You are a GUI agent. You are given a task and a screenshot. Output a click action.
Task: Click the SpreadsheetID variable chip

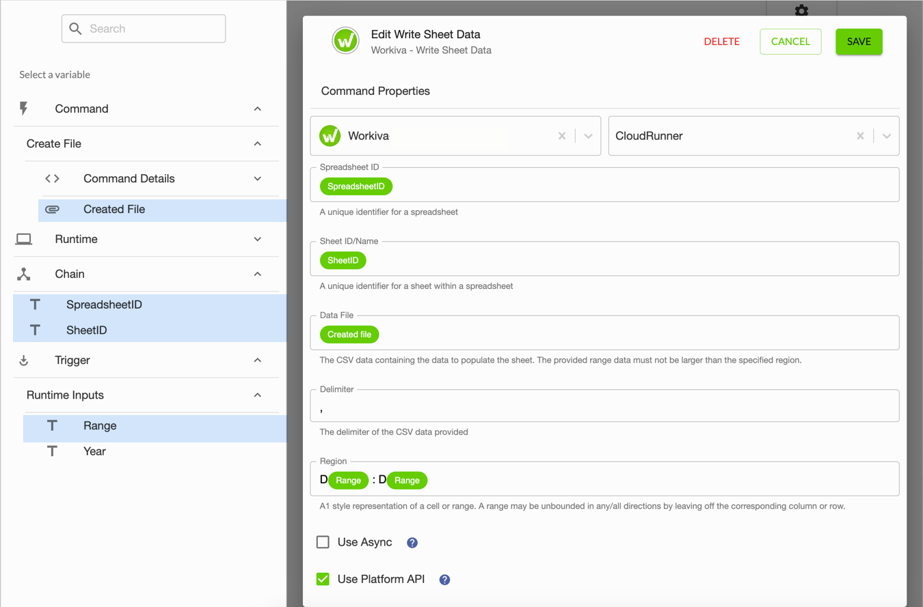click(x=356, y=186)
